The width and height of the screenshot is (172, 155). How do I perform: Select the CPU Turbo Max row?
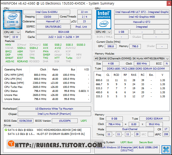46,87
